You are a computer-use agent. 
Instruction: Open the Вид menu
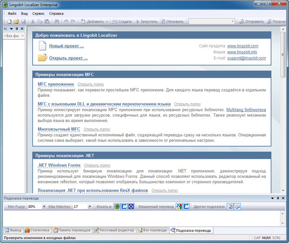pos(24,13)
